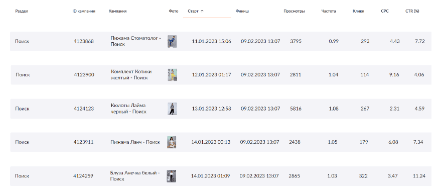Sort by the Частота column header
The height and width of the screenshot is (191, 439).
pos(329,11)
